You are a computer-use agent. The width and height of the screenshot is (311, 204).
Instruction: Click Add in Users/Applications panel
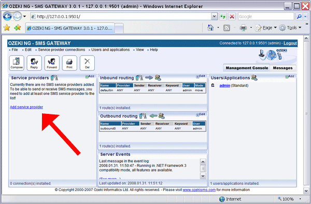290,76
